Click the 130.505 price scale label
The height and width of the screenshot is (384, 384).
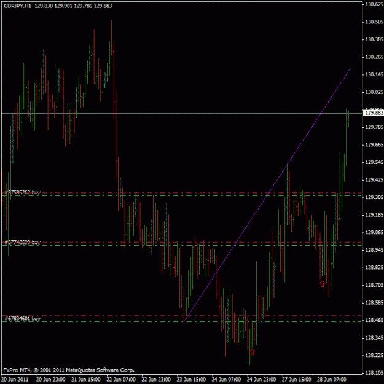click(374, 22)
